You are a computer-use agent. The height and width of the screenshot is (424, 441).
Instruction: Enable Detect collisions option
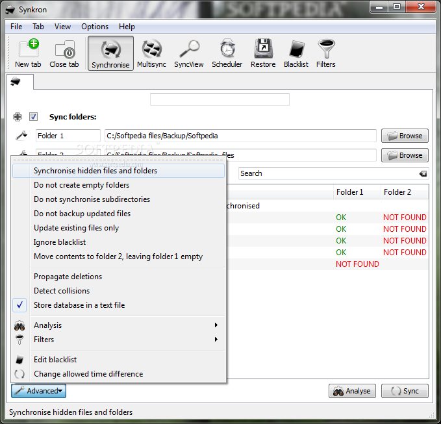(118, 291)
